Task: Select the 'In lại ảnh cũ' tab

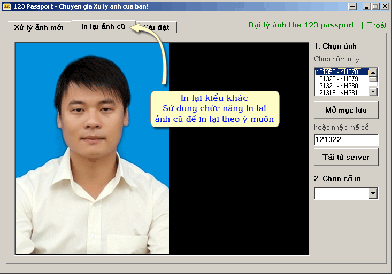Action: point(103,26)
